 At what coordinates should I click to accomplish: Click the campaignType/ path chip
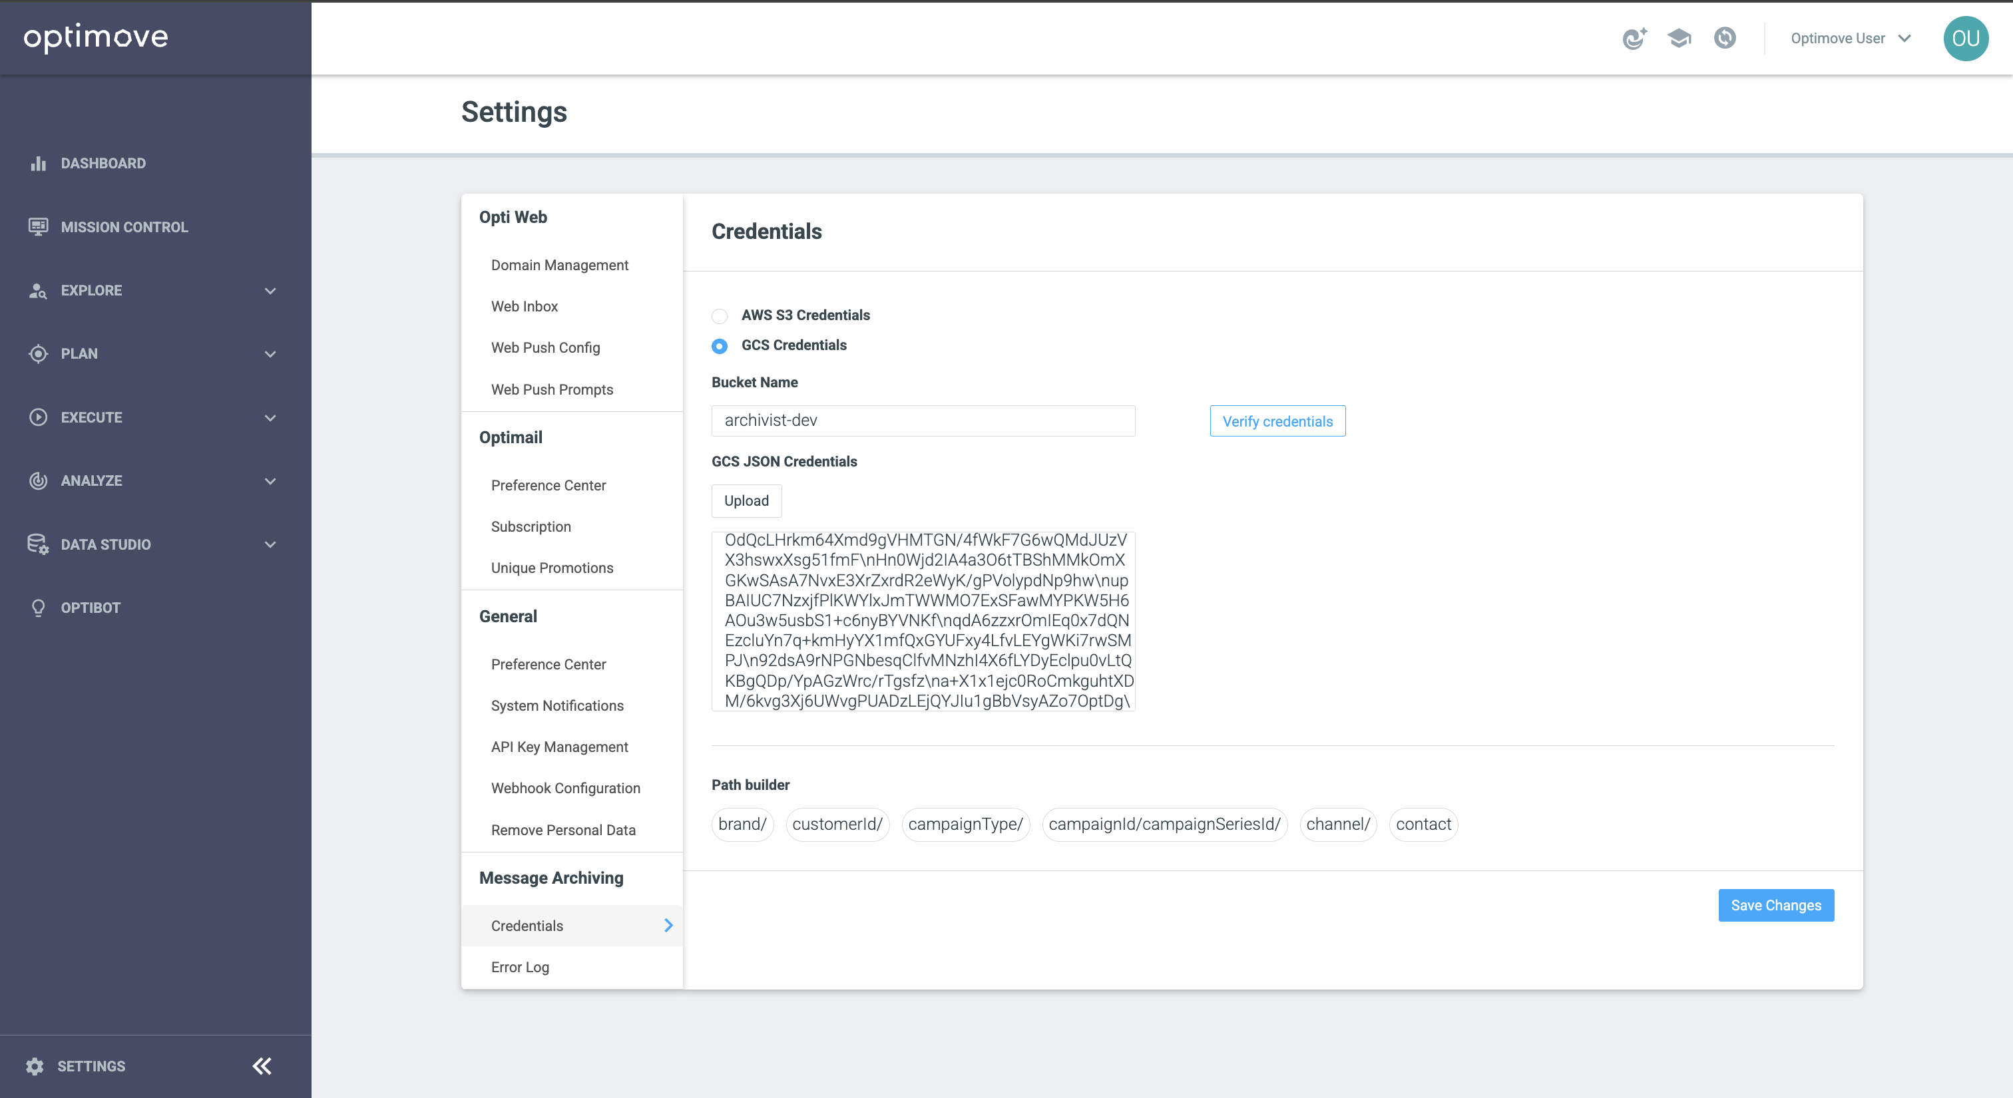[x=965, y=824]
